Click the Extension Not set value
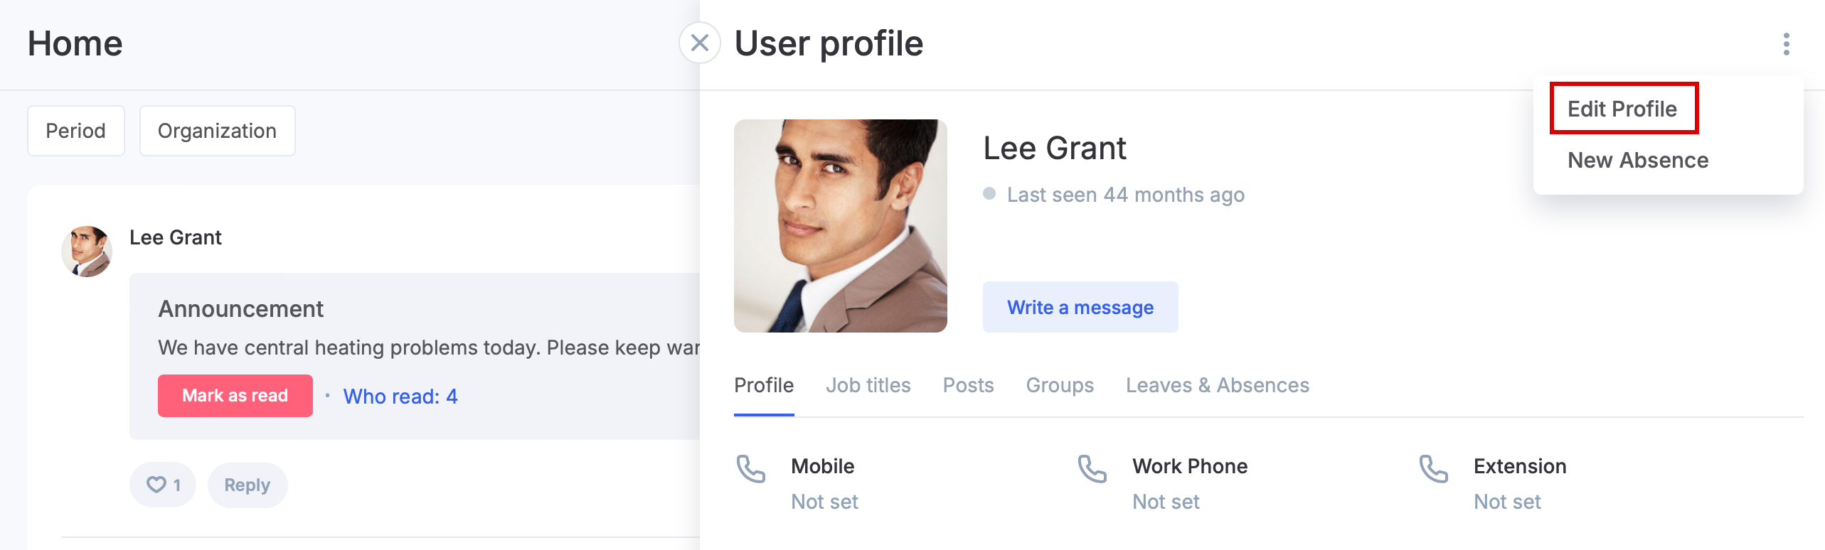Viewport: 1825px width, 550px height. pos(1508,502)
